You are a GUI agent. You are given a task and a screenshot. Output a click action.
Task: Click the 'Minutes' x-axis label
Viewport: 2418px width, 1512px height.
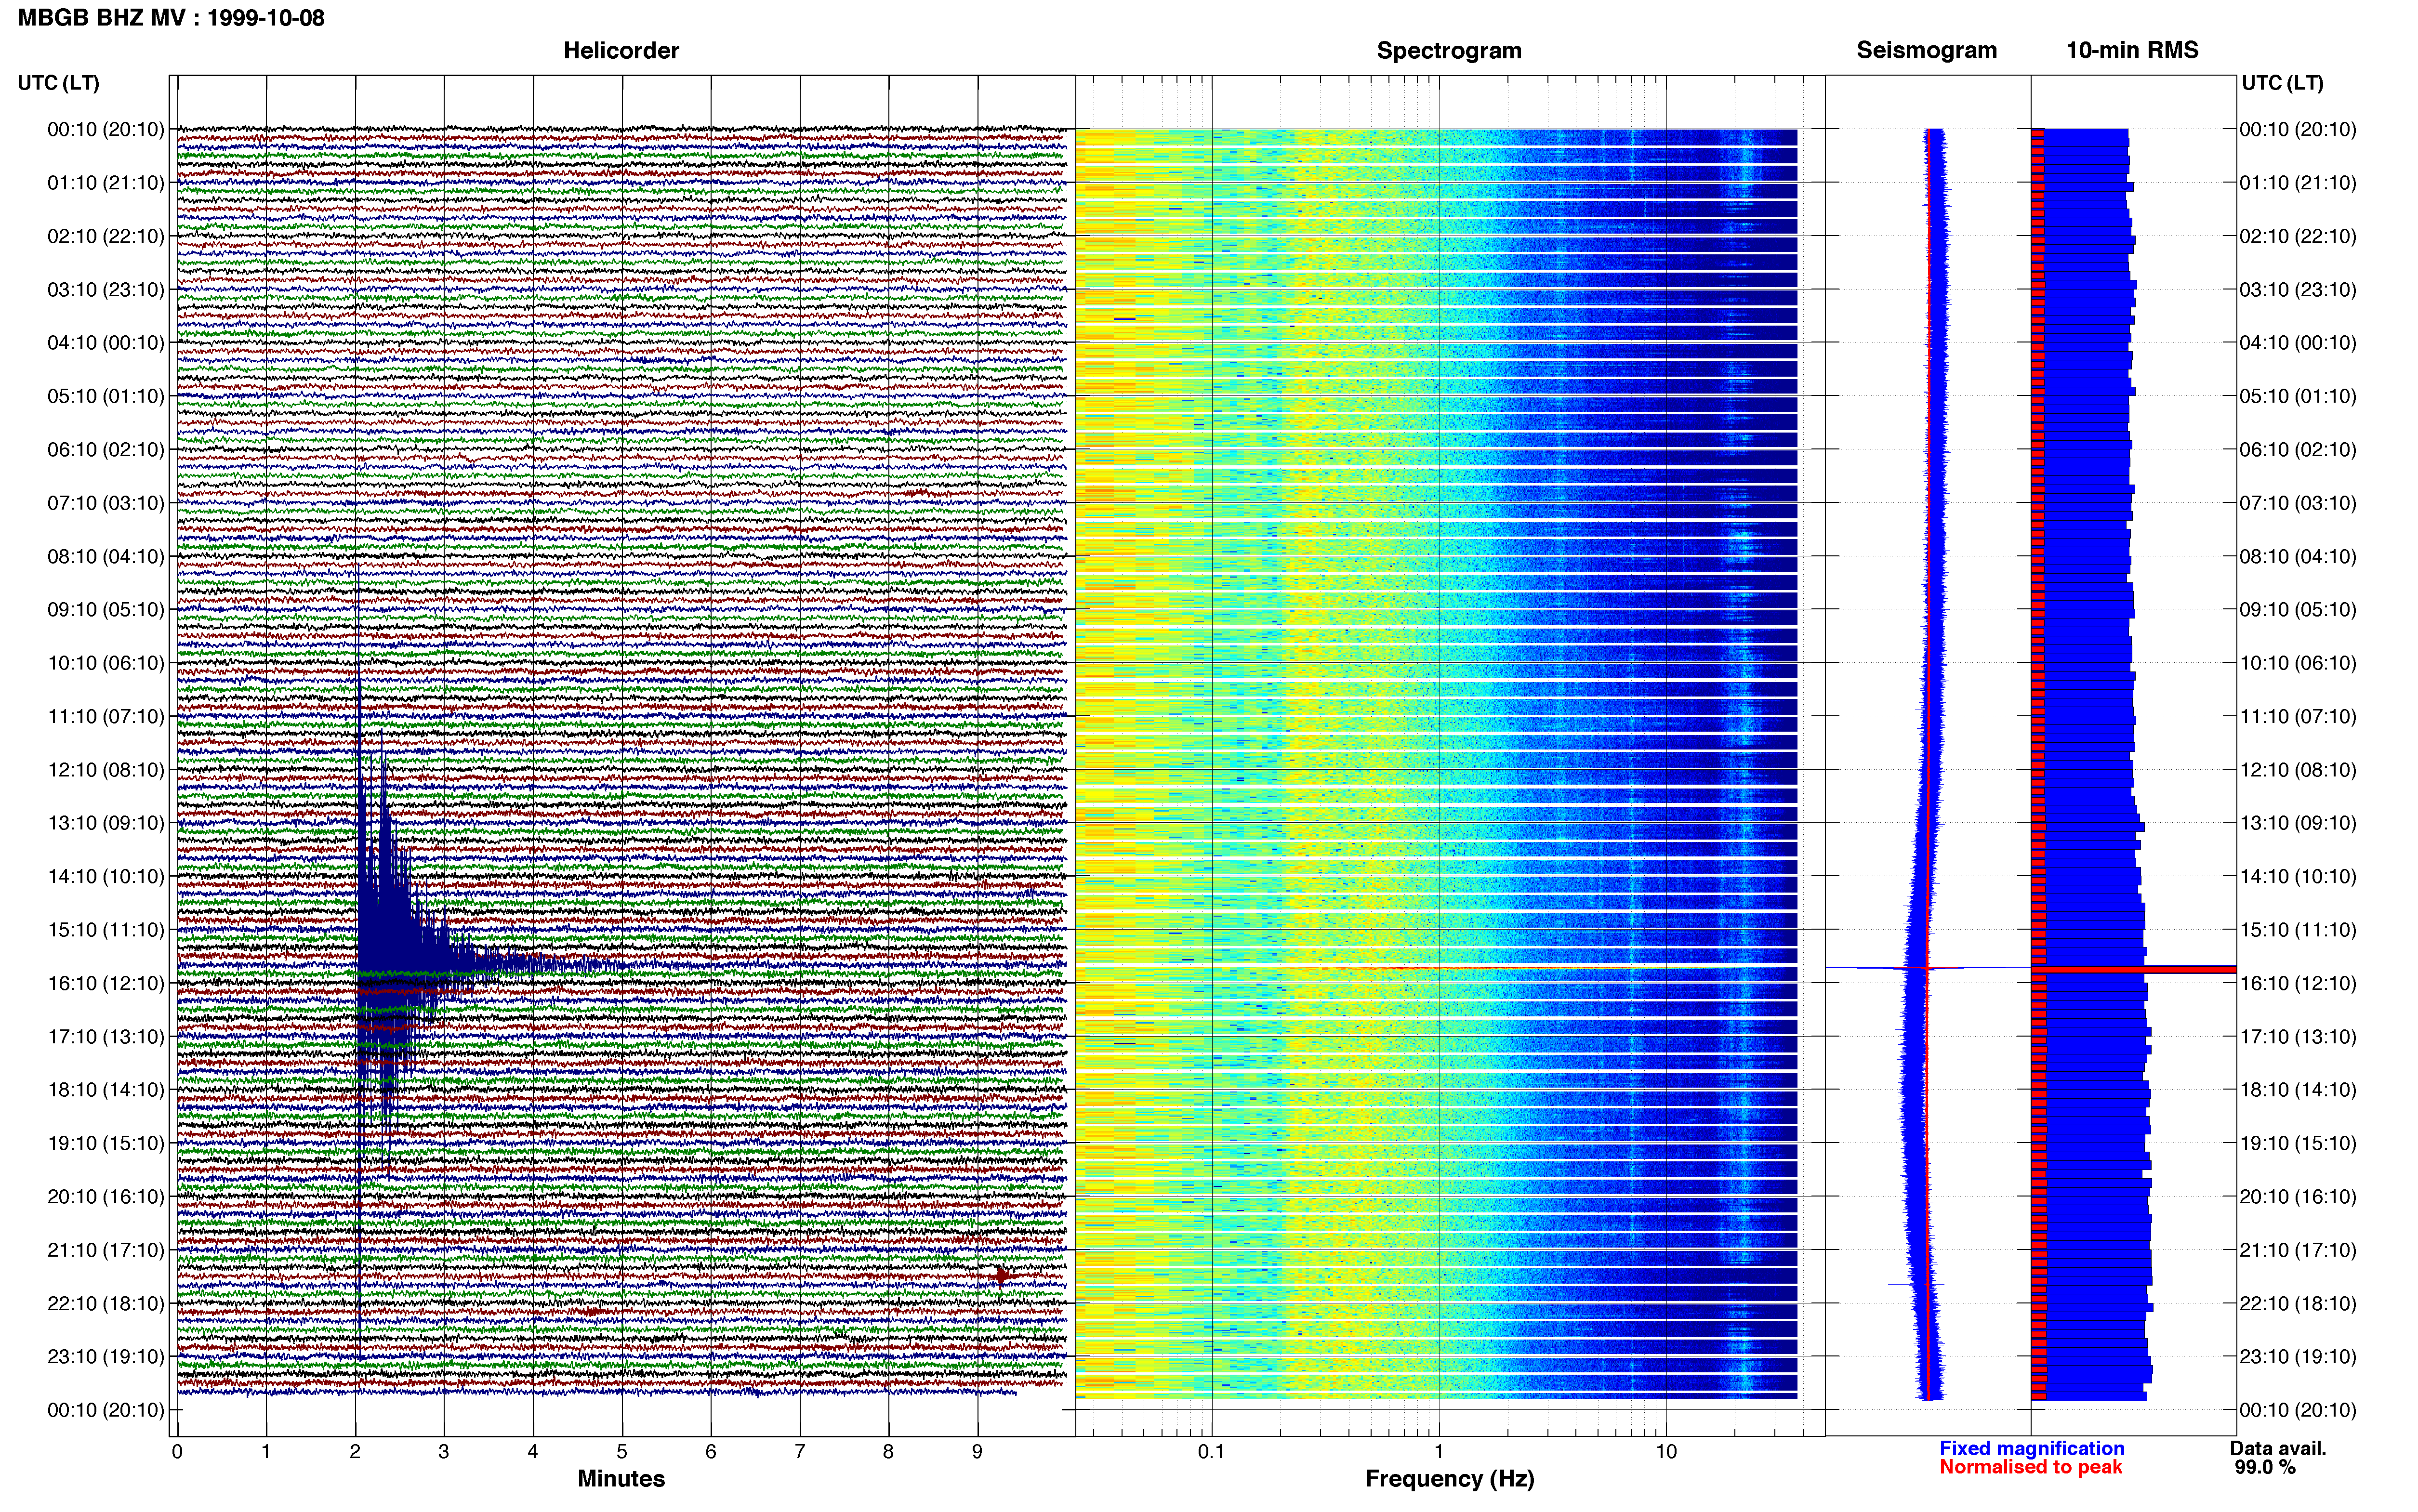coord(621,1478)
